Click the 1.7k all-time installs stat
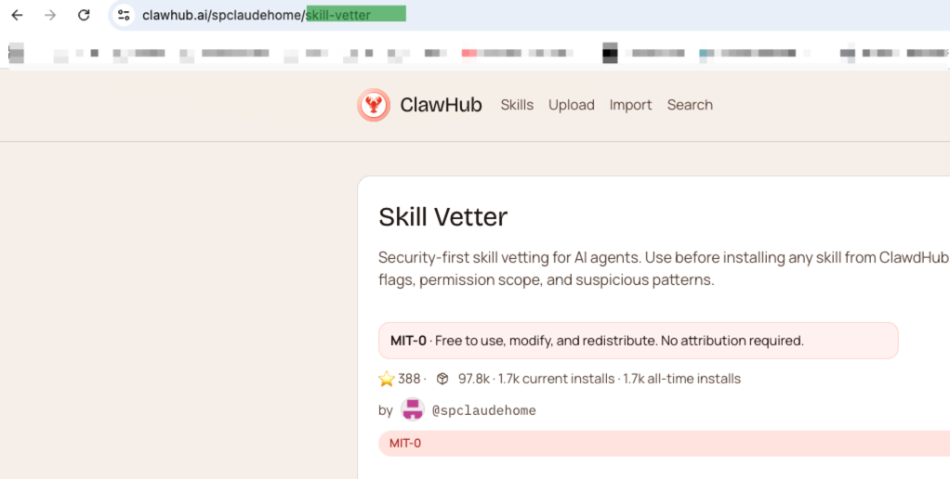950x479 pixels. point(681,379)
